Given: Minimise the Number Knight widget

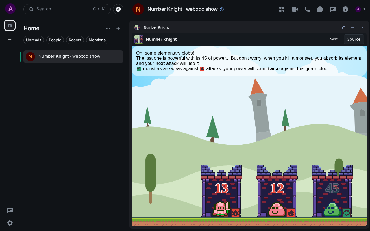Looking at the screenshot, I should [x=353, y=27].
